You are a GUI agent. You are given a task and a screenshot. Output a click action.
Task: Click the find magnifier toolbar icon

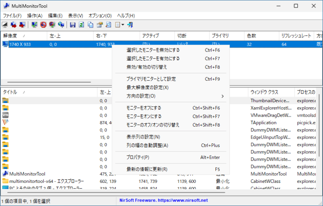(108, 25)
